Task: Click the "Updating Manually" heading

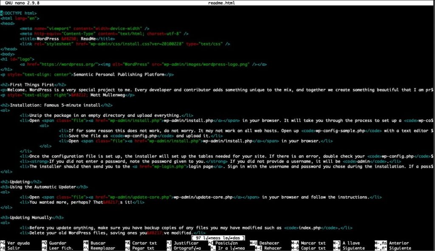Action: (31, 217)
